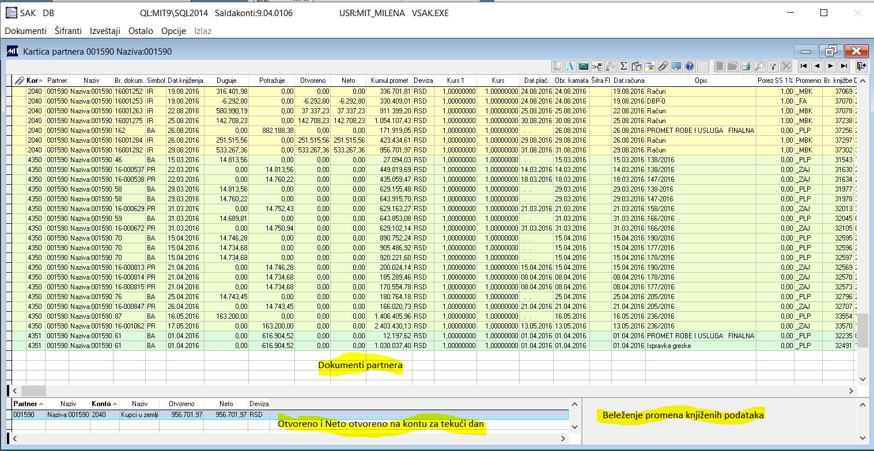The width and height of the screenshot is (874, 451).
Task: Click the linked-records arrow toolbar icon
Action: 597,66
